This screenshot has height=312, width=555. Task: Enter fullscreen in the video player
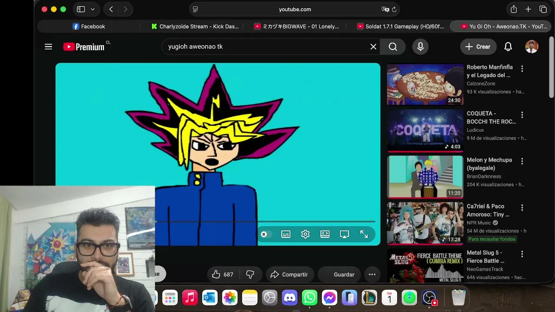(364, 234)
